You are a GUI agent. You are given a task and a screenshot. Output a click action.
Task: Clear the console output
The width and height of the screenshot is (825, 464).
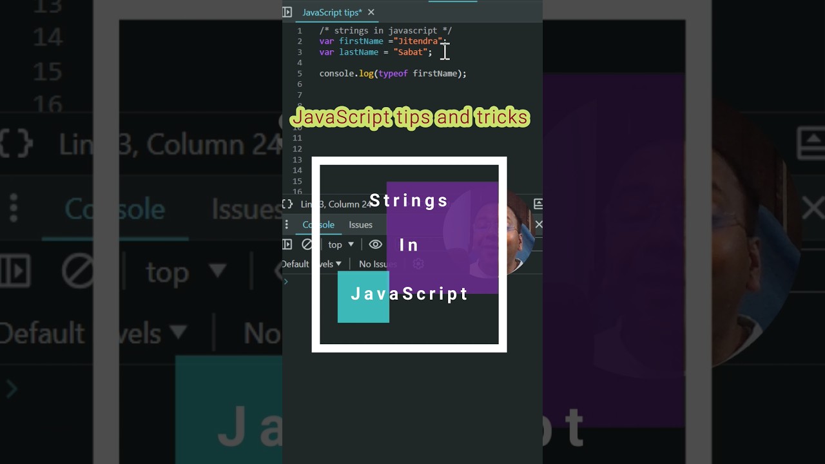tap(307, 244)
